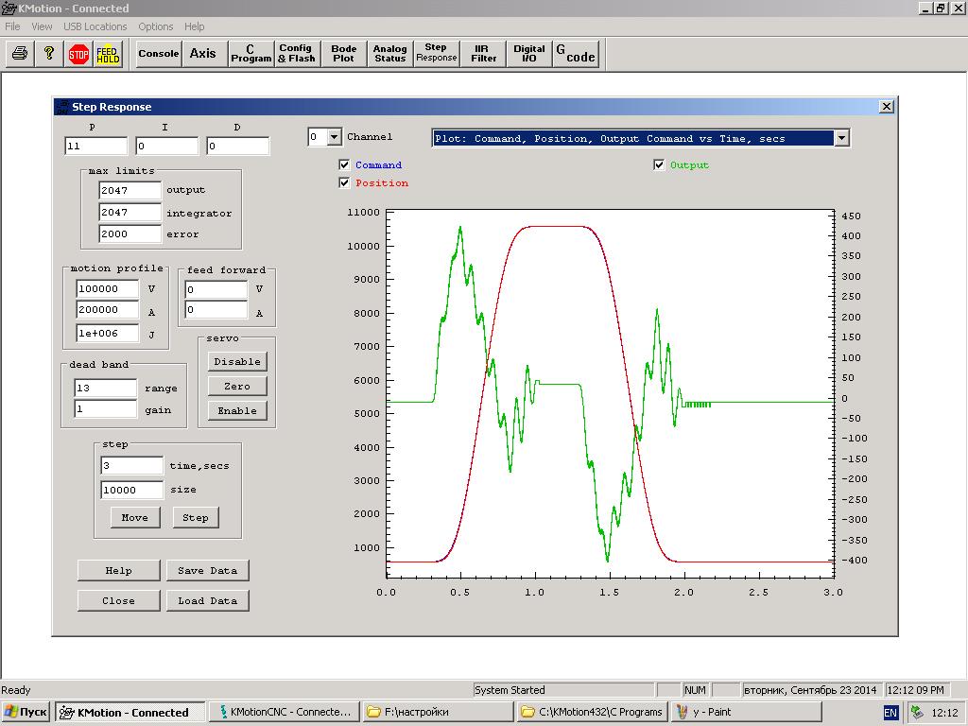
Task: Switch to y - Paint in taskbar
Action: pyautogui.click(x=745, y=712)
